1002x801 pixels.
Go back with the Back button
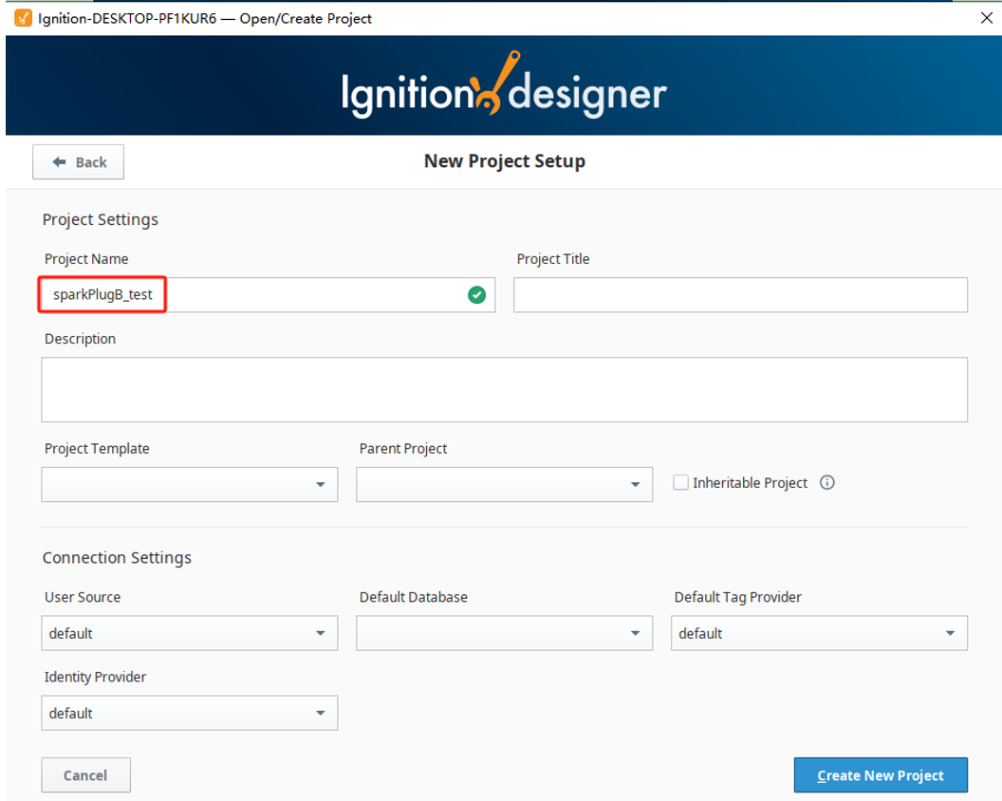[x=79, y=162]
